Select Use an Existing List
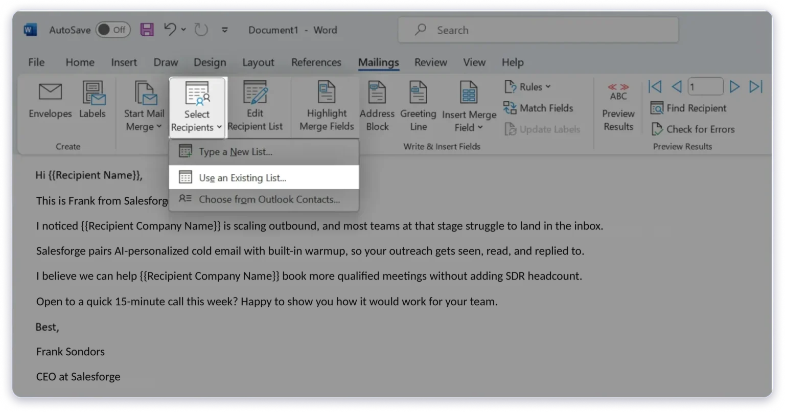The width and height of the screenshot is (785, 412). pos(264,177)
